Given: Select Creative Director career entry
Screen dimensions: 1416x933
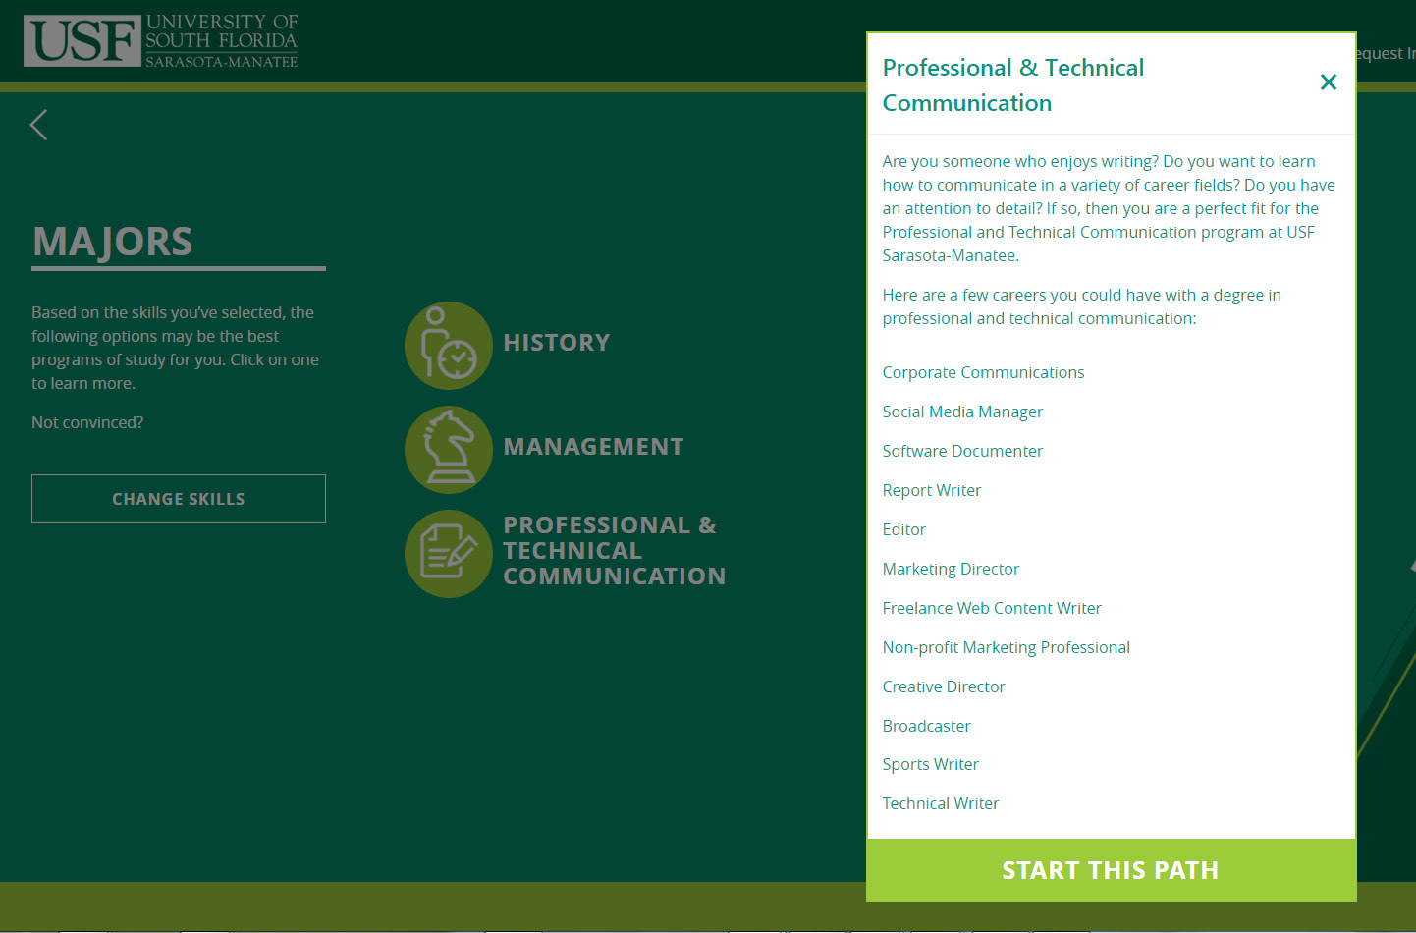Looking at the screenshot, I should click(944, 686).
